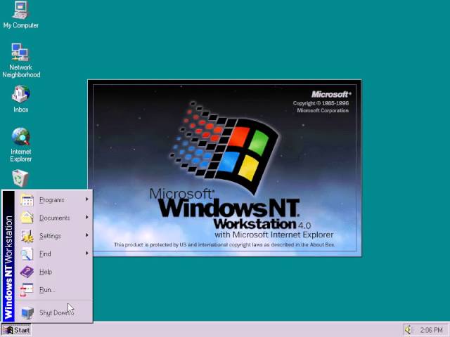The width and height of the screenshot is (450, 337).
Task: Expand the Programs submenu arrow
Action: 87,199
